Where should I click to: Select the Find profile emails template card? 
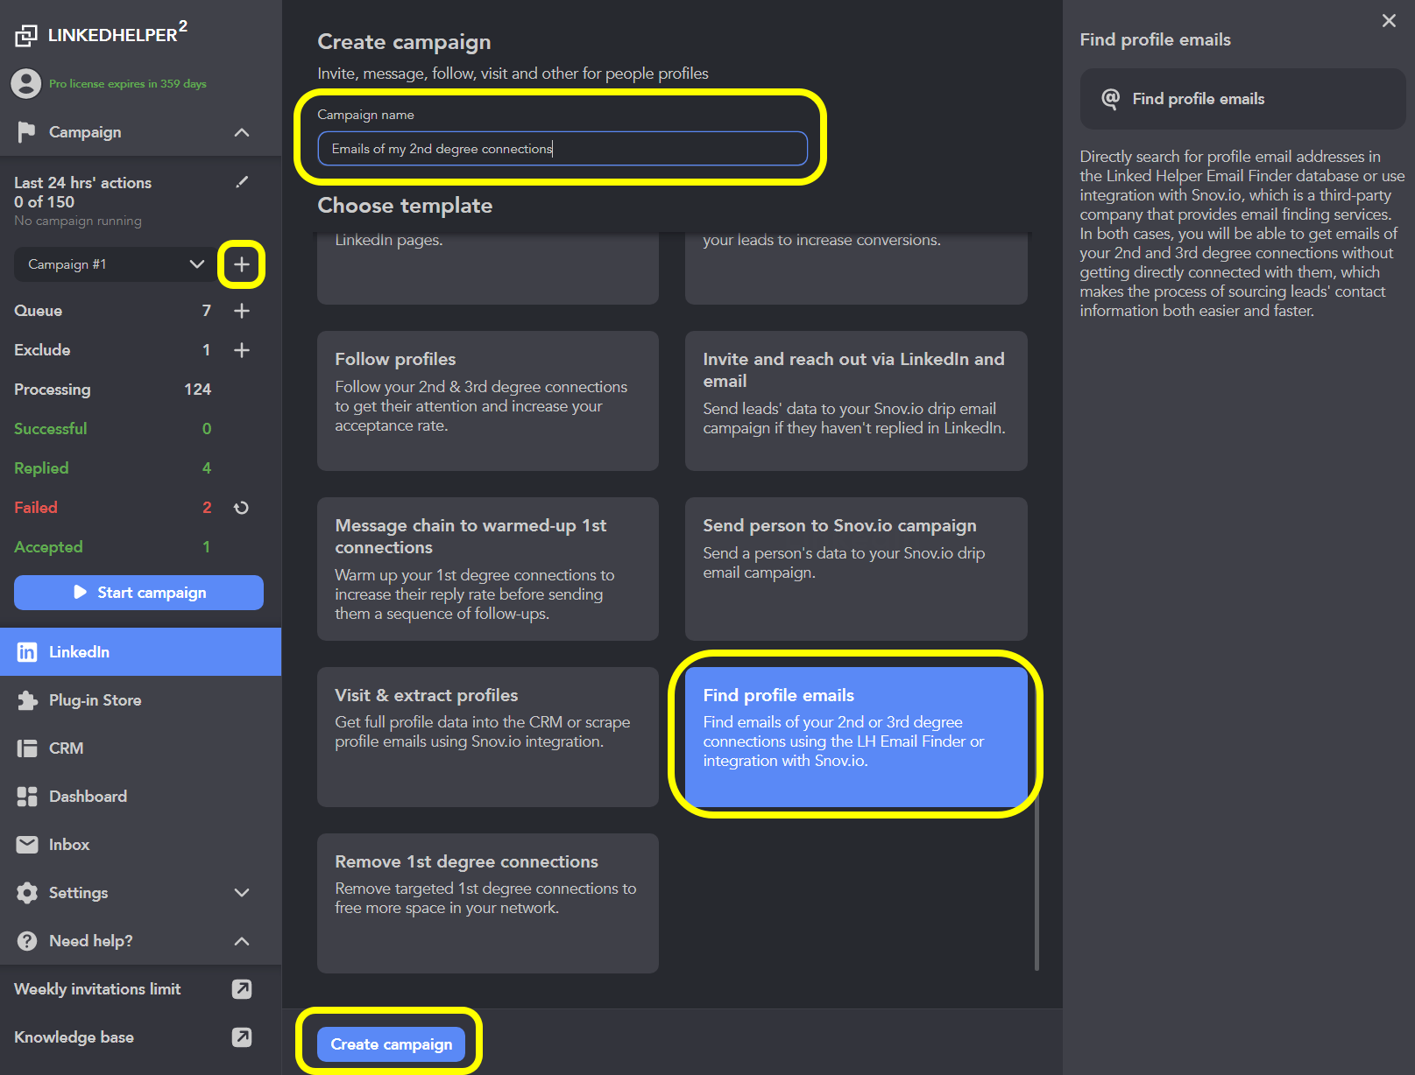click(x=856, y=737)
